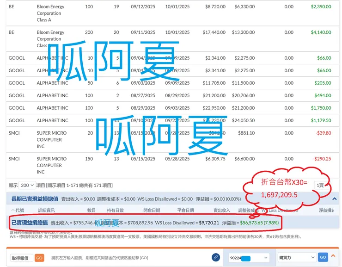Screen dimensions: 342x267
Task: Click the orange GO button beside 取得報價
Action: click(x=39, y=258)
